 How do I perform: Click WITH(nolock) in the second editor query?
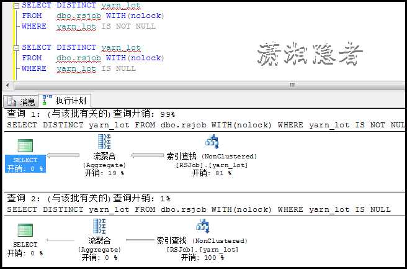pyautogui.click(x=135, y=58)
